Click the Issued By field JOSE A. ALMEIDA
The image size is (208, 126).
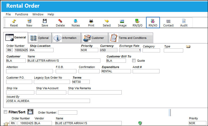48,101
